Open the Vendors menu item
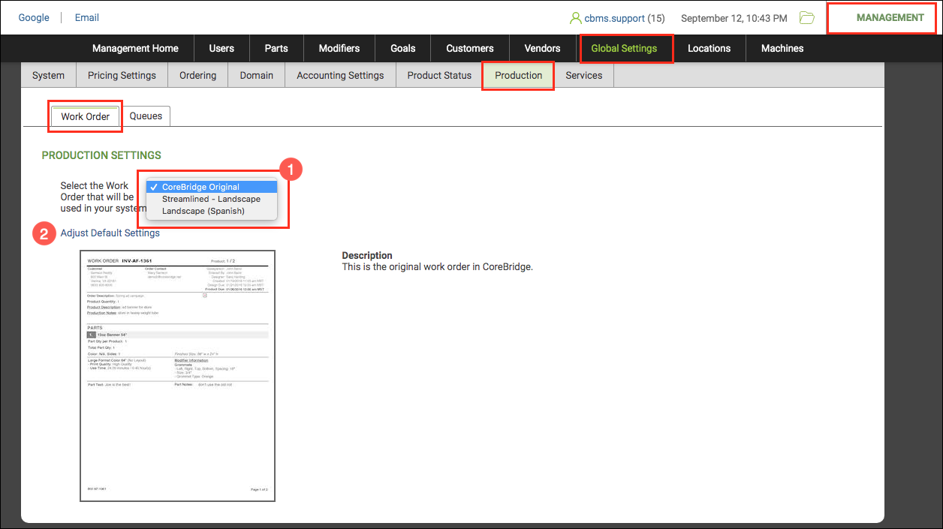 click(x=543, y=48)
